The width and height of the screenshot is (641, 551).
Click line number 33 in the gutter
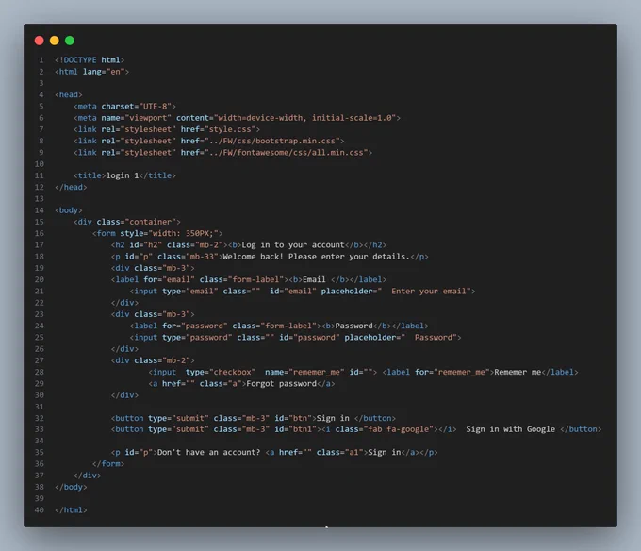tap(40, 429)
